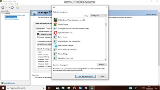
Task: Click the 'Type here to search' box
Action: coord(26,88)
